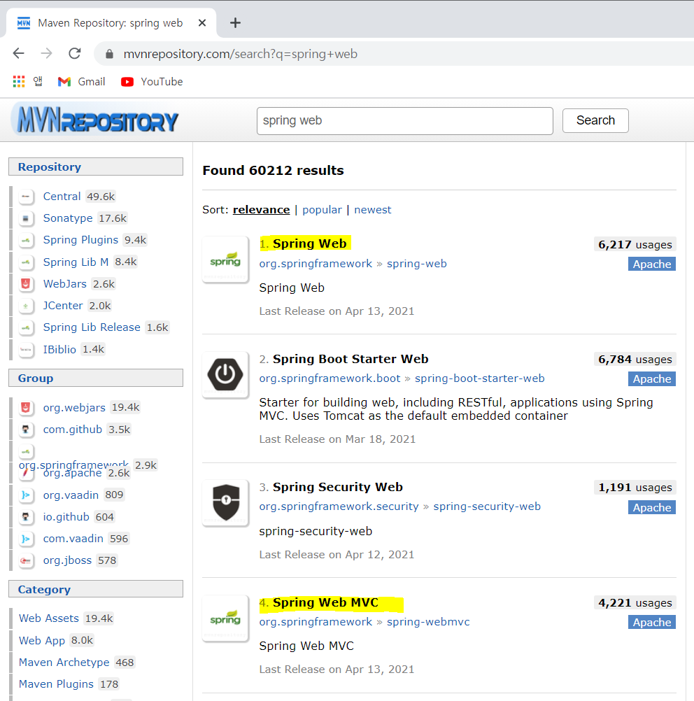694x701 pixels.
Task: Open the YouTube bookmark
Action: (152, 81)
